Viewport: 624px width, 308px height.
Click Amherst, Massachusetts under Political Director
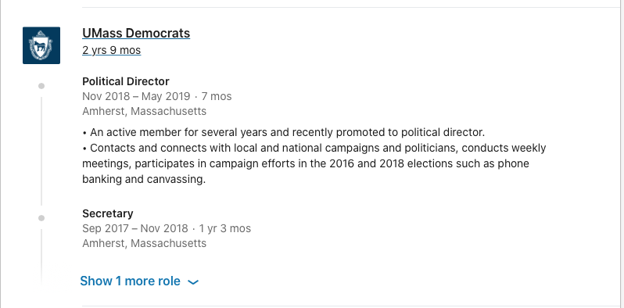point(144,112)
